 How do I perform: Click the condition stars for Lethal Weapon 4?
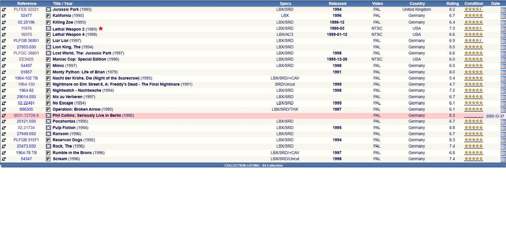[x=473, y=35]
